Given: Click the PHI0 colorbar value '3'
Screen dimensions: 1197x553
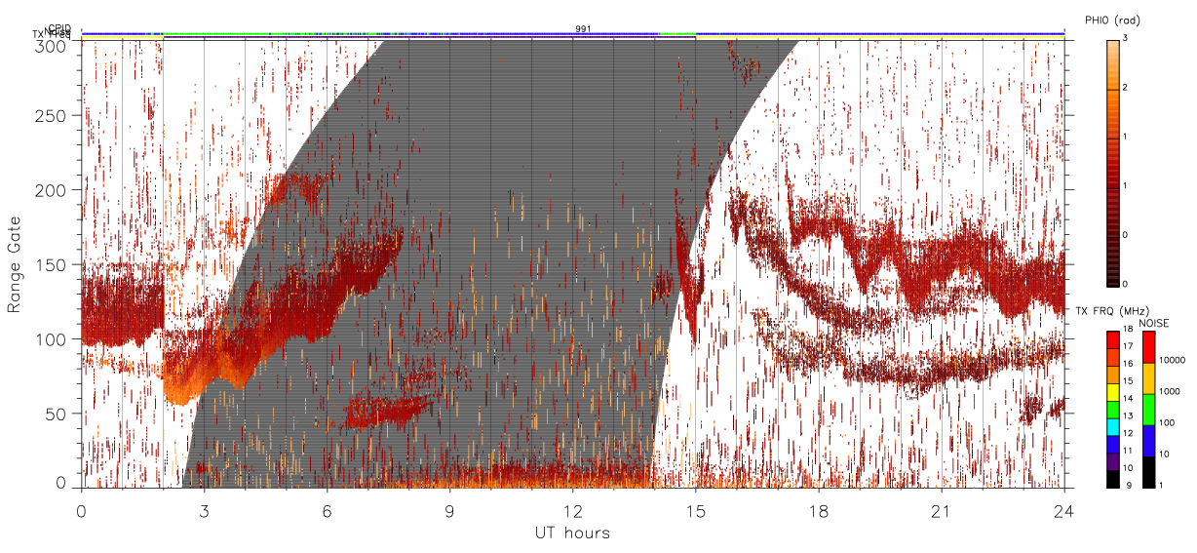Looking at the screenshot, I should [1124, 39].
